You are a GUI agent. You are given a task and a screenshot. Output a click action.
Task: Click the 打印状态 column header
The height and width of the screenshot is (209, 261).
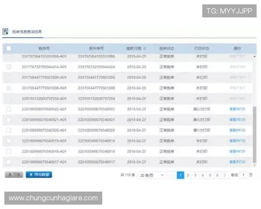(x=202, y=48)
